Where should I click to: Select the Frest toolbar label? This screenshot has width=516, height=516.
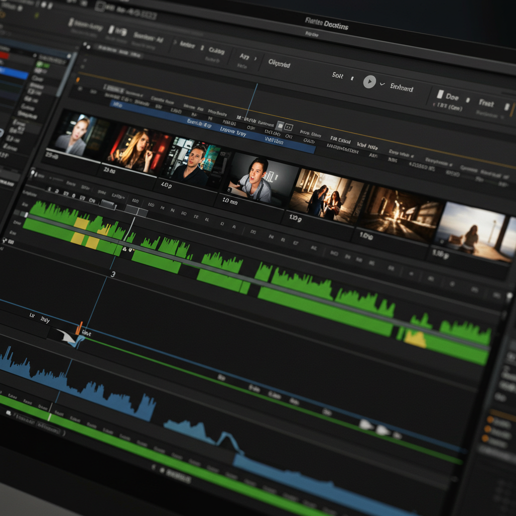[x=486, y=103]
